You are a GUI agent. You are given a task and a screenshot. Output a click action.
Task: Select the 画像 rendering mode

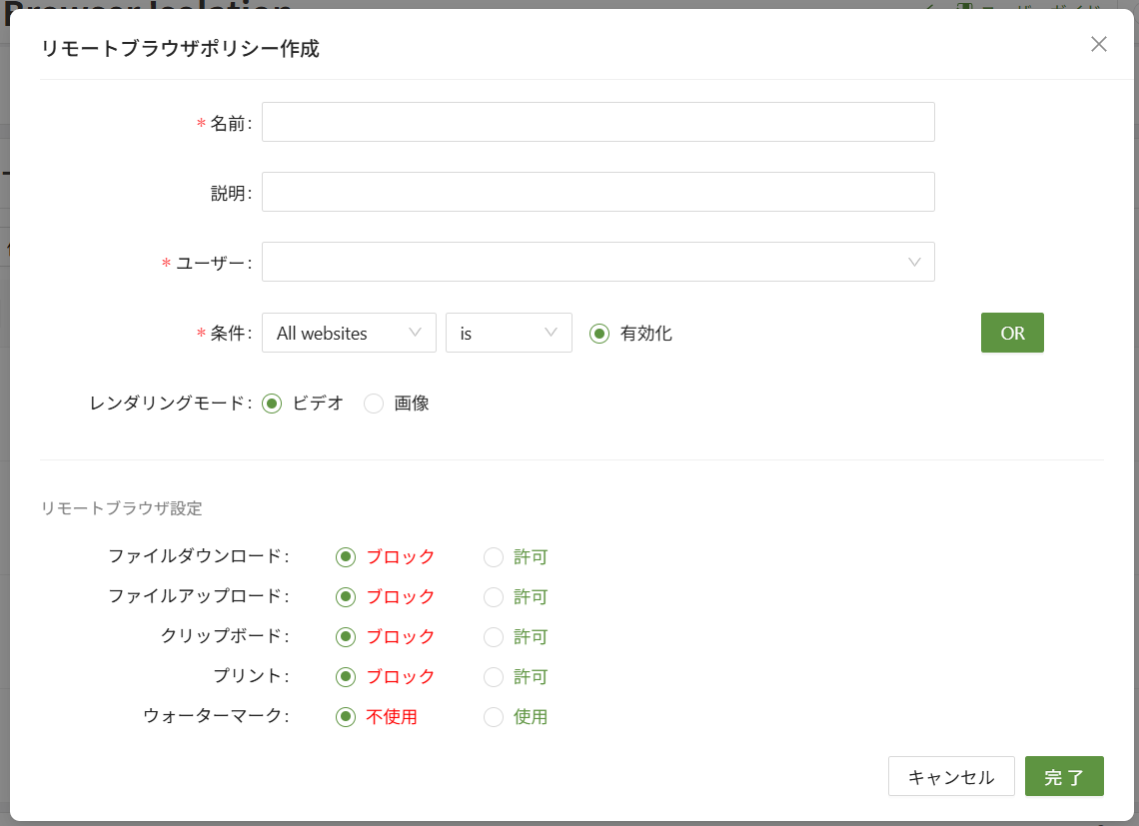[374, 404]
